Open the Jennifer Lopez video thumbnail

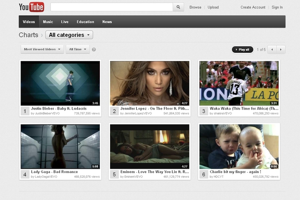[150, 83]
